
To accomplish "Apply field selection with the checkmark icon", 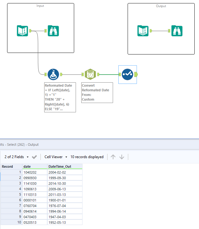I will click(x=34, y=157).
